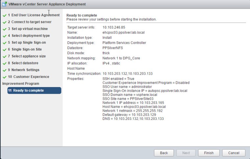Click the disabled Next button
The height and width of the screenshot is (159, 250).
click(x=186, y=153)
